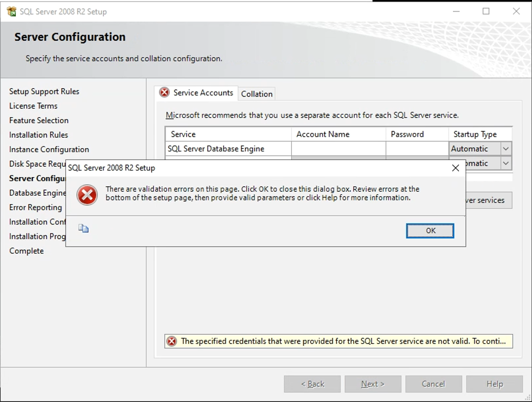Viewport: 532px width, 402px height.
Task: Click the copy message icon in dialog
Action: [x=83, y=228]
